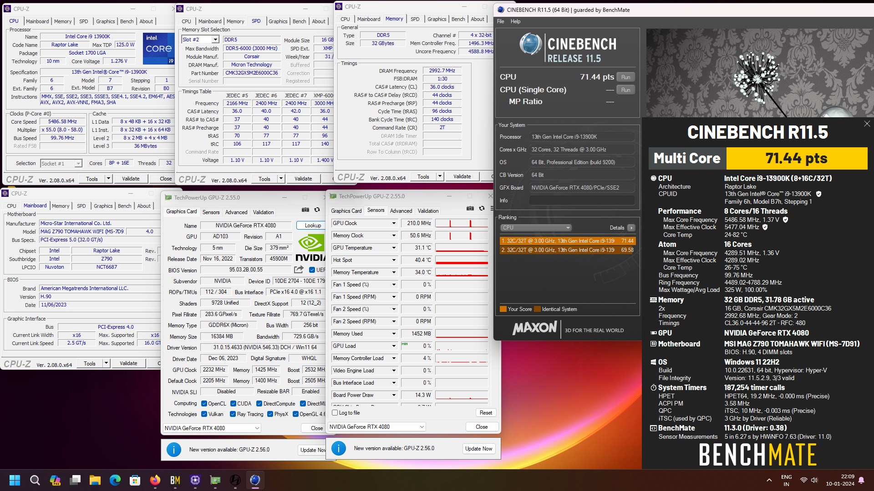Toggle the OpenCL checkbox in GPU-Z

pos(203,404)
